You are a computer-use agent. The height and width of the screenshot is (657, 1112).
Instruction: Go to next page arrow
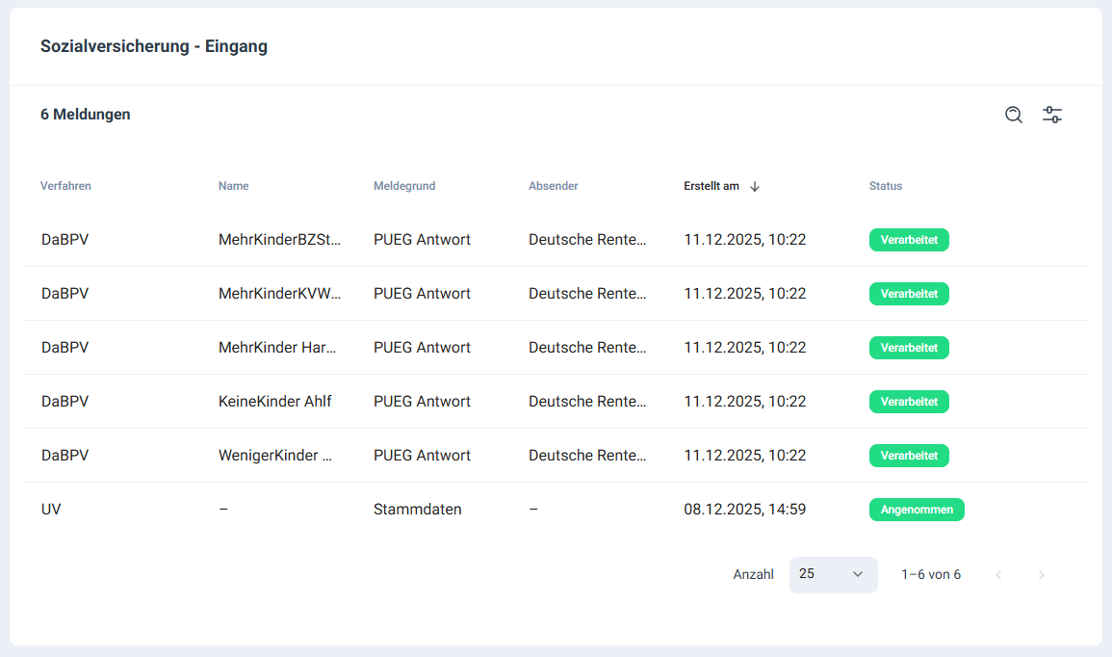click(x=1041, y=575)
